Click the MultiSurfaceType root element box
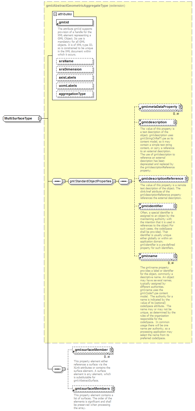Image resolution: width=195 pixels, height=411 pixels. [20, 118]
